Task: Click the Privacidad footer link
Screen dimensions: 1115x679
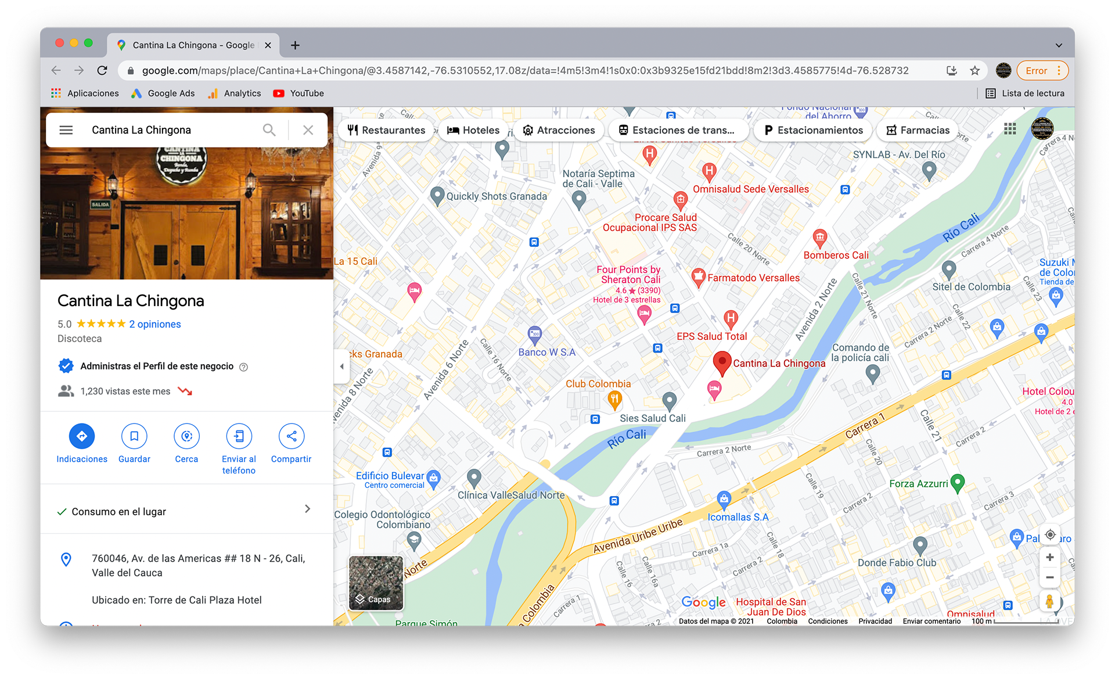Action: (875, 621)
